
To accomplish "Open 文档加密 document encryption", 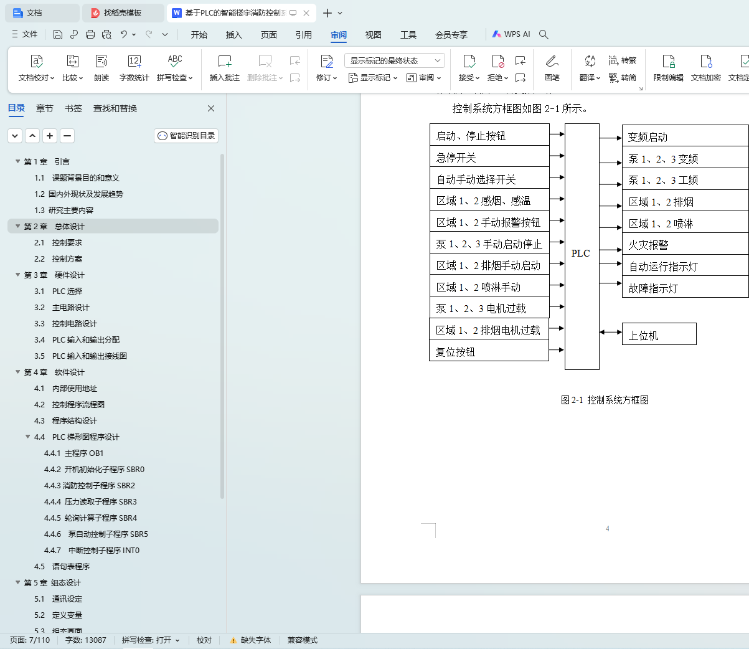I will point(706,68).
